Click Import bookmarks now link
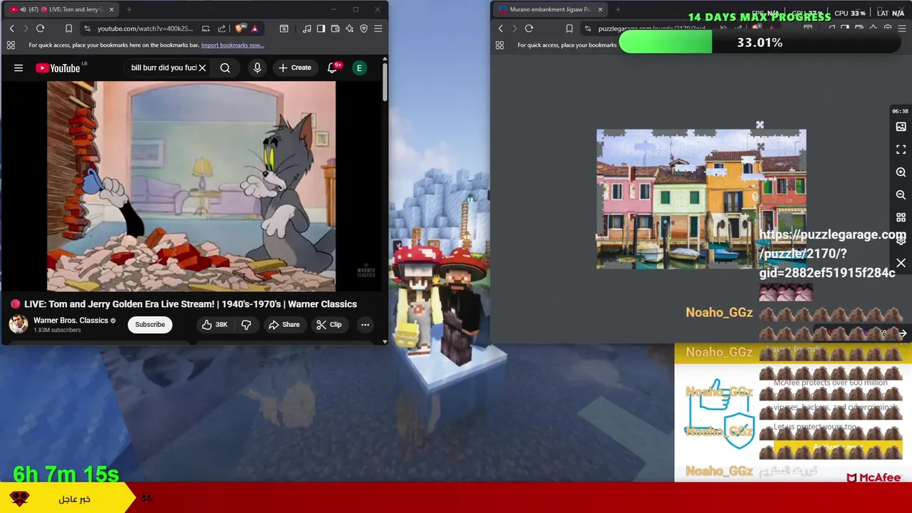 click(x=232, y=45)
